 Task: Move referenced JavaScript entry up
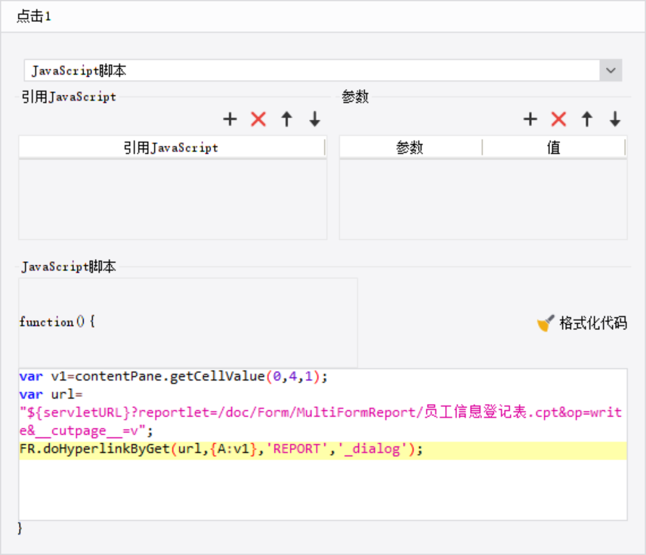286,119
